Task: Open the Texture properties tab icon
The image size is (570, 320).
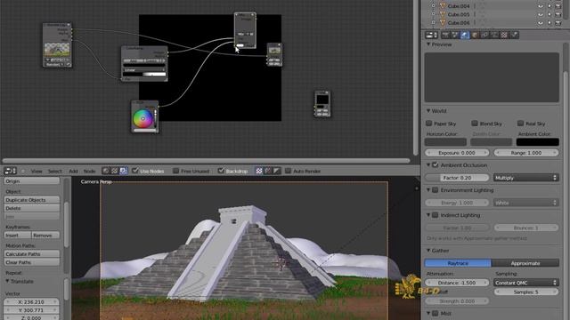Action: [504, 35]
